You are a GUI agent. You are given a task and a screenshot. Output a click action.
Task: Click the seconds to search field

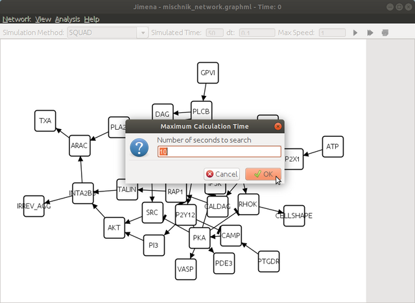pyautogui.click(x=219, y=151)
